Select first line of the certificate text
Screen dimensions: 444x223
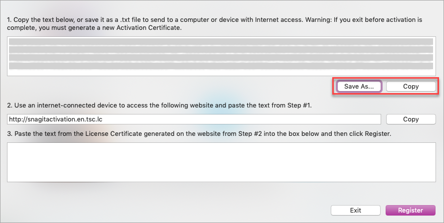click(221, 42)
